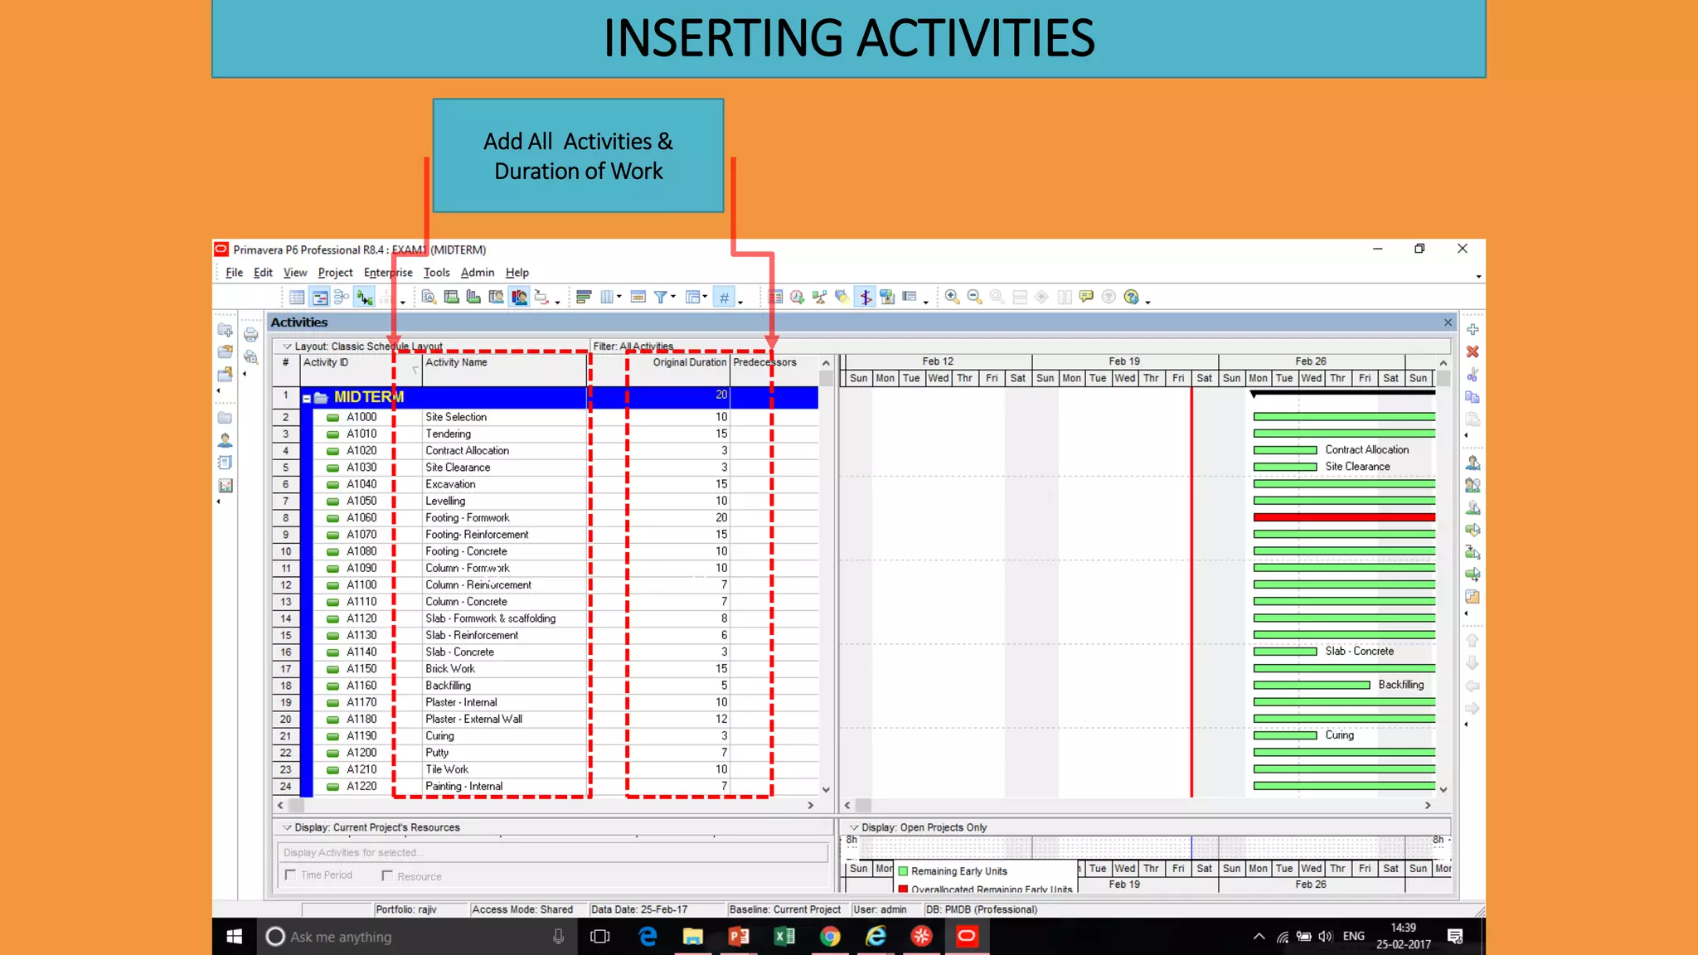Click the red X delete icon
Viewport: 1698px width, 955px height.
1472,352
